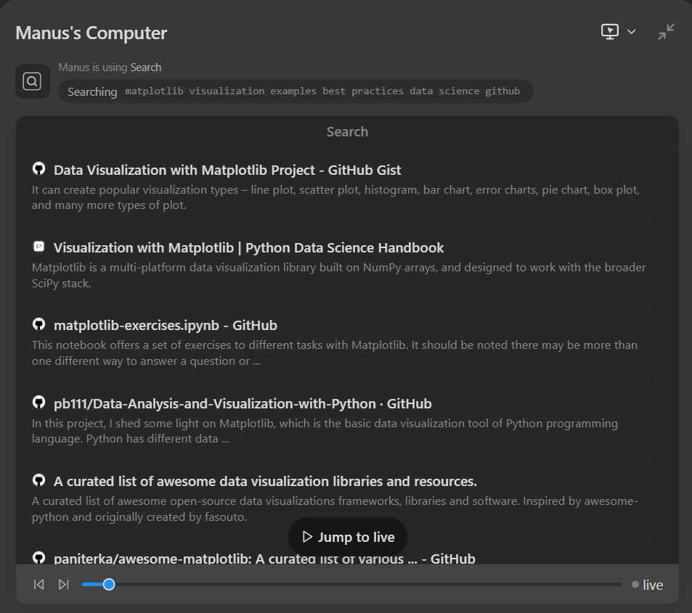Click the Python Data Science Handbook favicon
The width and height of the screenshot is (692, 613).
[39, 247]
